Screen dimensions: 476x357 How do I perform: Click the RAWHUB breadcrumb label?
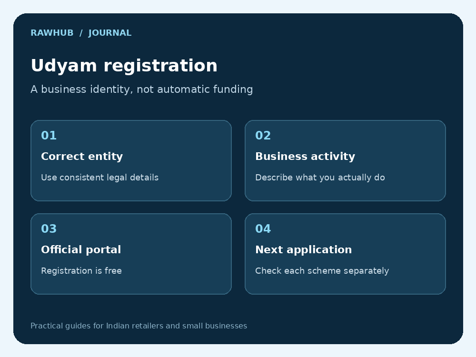[x=52, y=33]
